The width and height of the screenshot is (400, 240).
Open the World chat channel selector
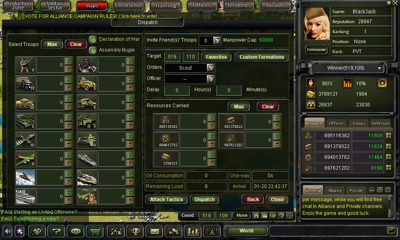[246, 231]
